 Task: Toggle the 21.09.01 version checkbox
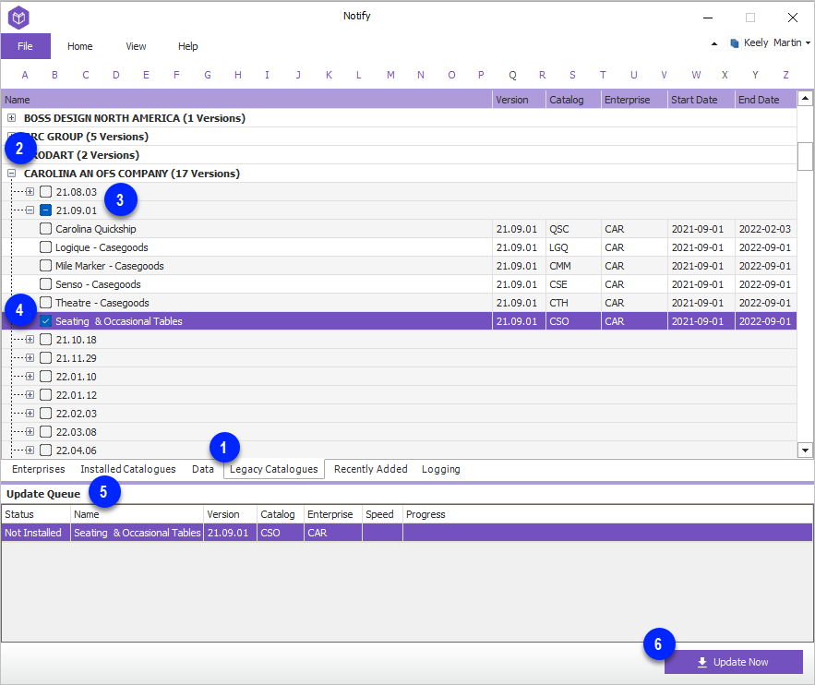(x=46, y=210)
